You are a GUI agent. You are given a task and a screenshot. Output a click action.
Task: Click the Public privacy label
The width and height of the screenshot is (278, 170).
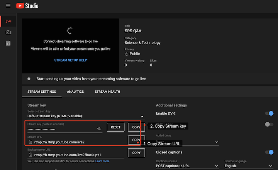click(135, 54)
